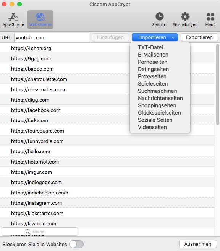This screenshot has width=220, height=251.
Task: Close the window with the red button
Action: (x=4, y=4)
